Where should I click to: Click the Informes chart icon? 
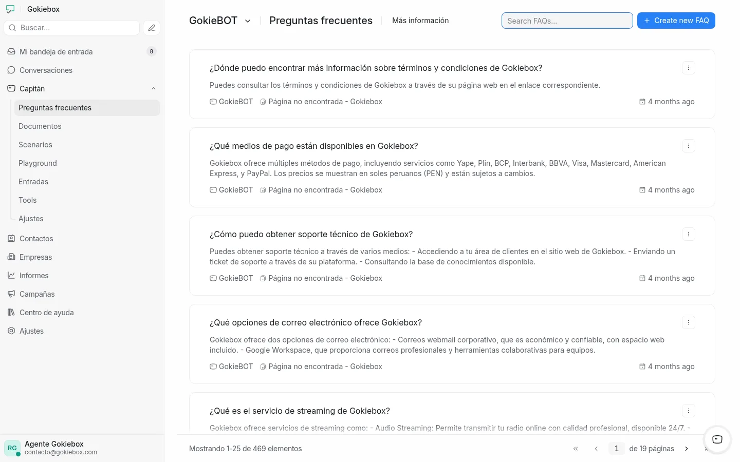coord(11,276)
